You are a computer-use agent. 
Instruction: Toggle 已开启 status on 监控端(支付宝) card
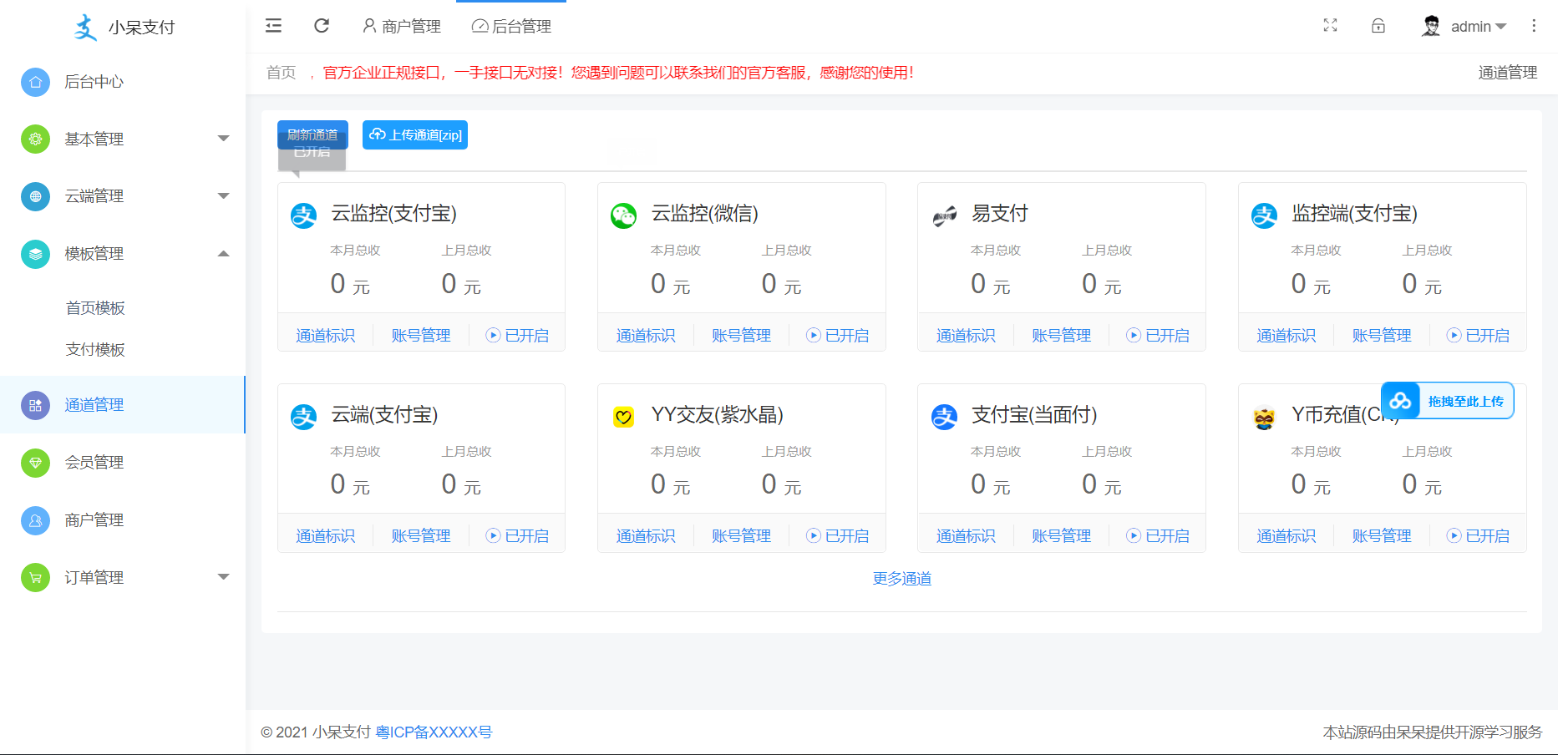1478,335
